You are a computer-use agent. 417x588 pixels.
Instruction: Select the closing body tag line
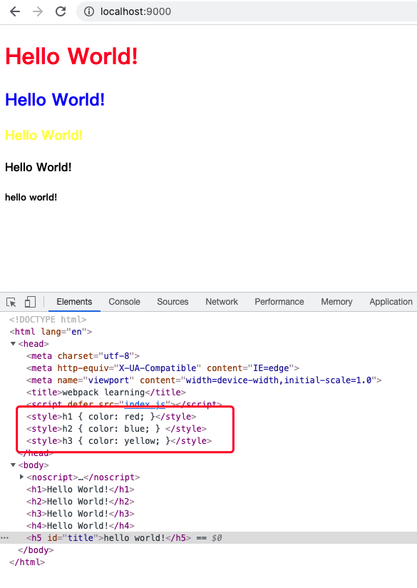tap(36, 549)
